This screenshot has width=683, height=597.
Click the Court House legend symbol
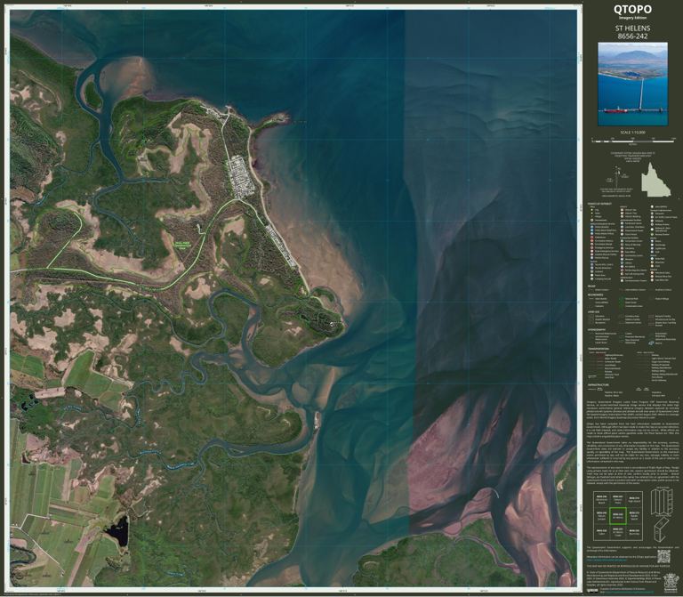pos(622,235)
